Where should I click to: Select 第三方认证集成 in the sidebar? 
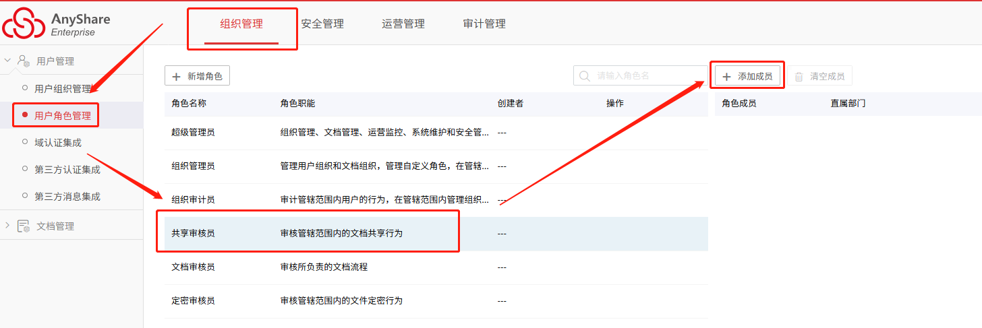point(67,169)
